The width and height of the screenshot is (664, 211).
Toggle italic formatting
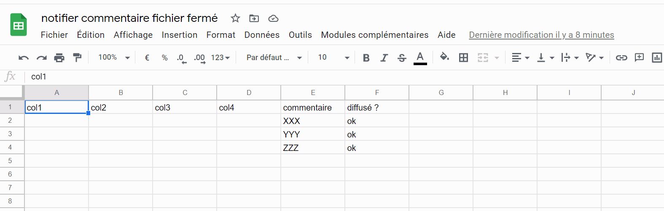[x=384, y=58]
